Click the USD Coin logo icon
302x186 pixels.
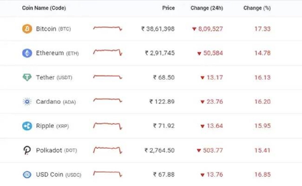(27, 174)
